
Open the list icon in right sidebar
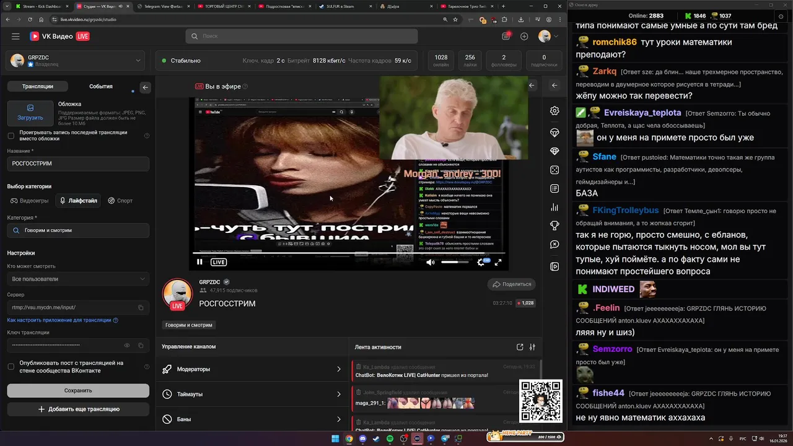(x=554, y=188)
